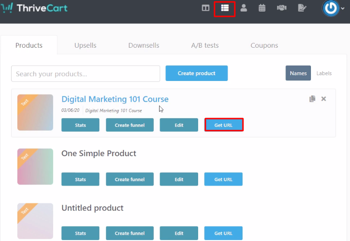The image size is (350, 241).
Task: Click Get URL for One Simple Product
Action: point(223,179)
